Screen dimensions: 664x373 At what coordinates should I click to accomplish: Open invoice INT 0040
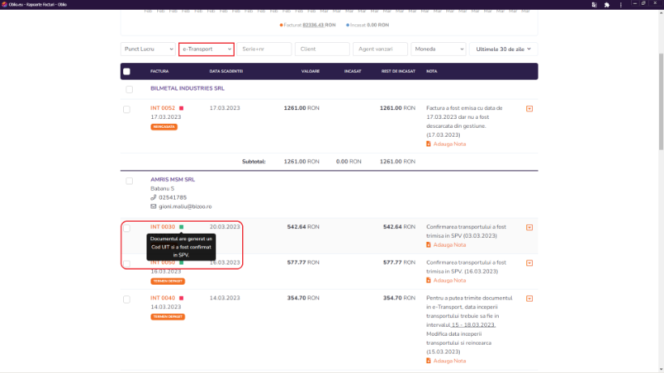pyautogui.click(x=163, y=298)
